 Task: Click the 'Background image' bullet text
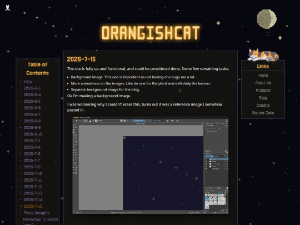133,77
